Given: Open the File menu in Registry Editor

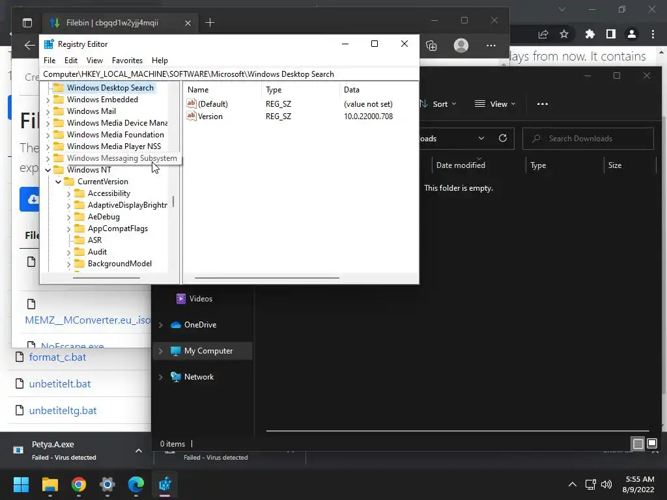Looking at the screenshot, I should 50,61.
